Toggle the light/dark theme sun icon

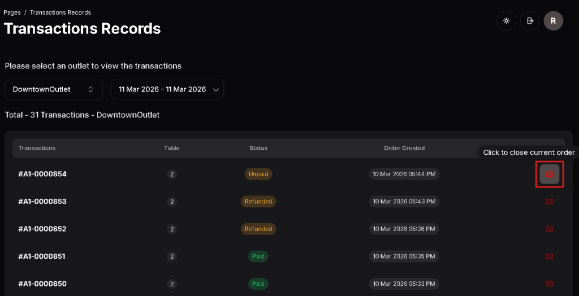pos(506,21)
